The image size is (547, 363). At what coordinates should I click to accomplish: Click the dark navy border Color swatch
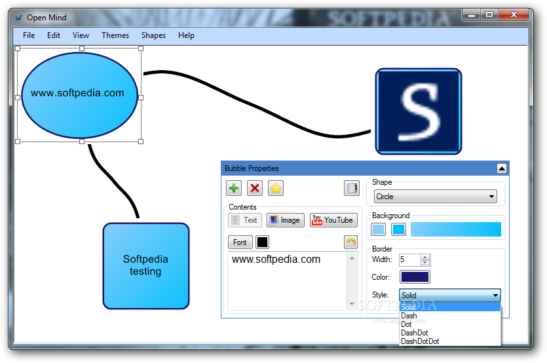pos(415,277)
